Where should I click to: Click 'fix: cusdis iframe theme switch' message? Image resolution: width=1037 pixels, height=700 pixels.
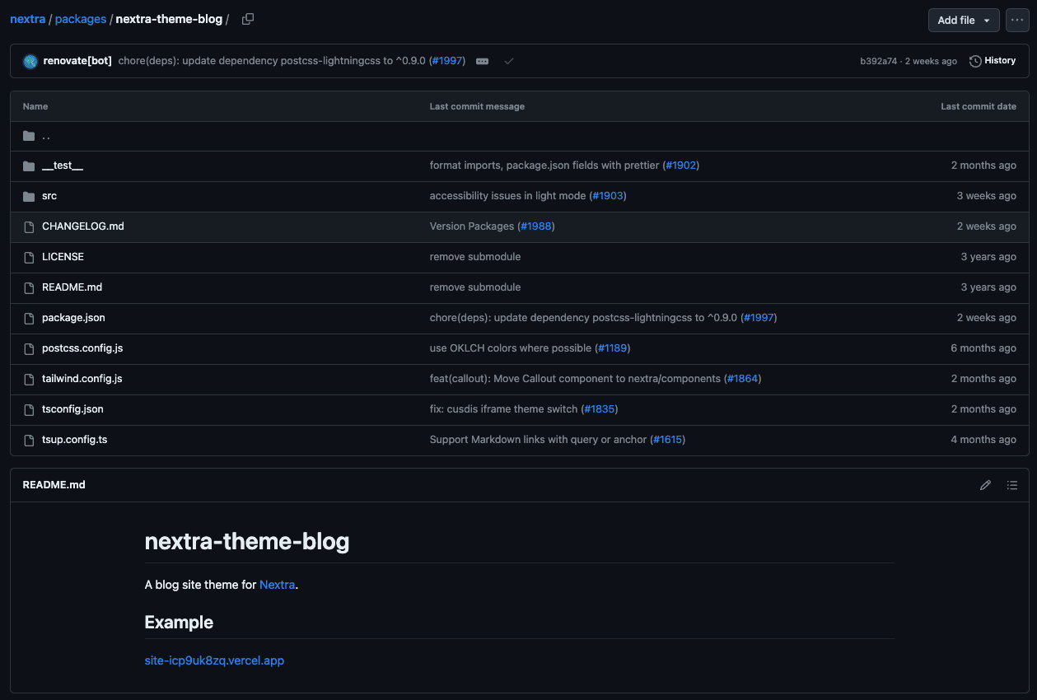504,409
